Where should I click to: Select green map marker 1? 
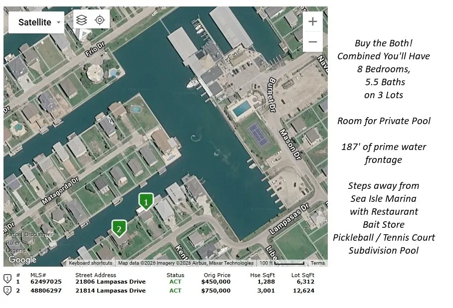[x=146, y=201]
